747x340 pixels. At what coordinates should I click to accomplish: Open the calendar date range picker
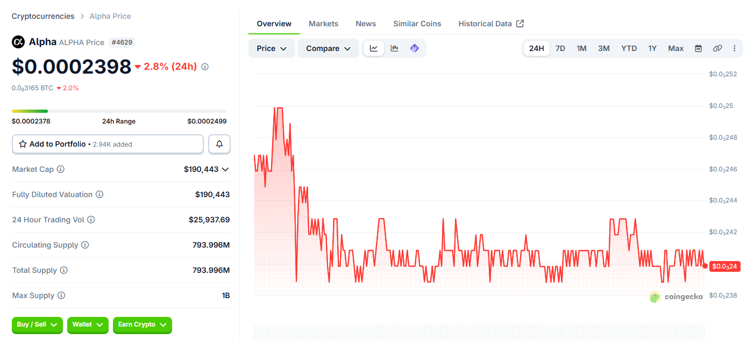tap(698, 48)
